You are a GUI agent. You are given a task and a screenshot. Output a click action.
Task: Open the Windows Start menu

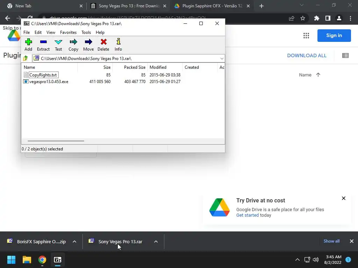[x=11, y=260]
